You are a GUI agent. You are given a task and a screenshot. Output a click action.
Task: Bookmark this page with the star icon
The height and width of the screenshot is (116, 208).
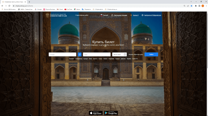[x=192, y=6]
